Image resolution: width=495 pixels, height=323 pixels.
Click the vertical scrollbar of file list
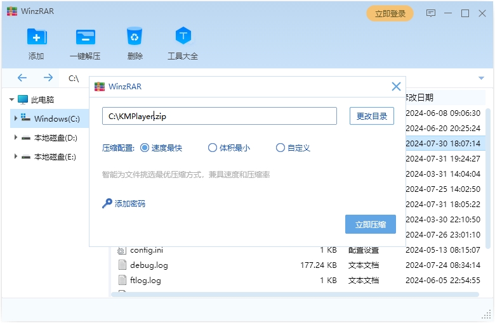pos(487,177)
